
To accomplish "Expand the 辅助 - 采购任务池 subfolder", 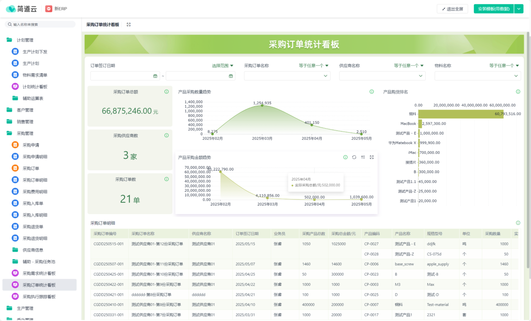I will (39, 262).
